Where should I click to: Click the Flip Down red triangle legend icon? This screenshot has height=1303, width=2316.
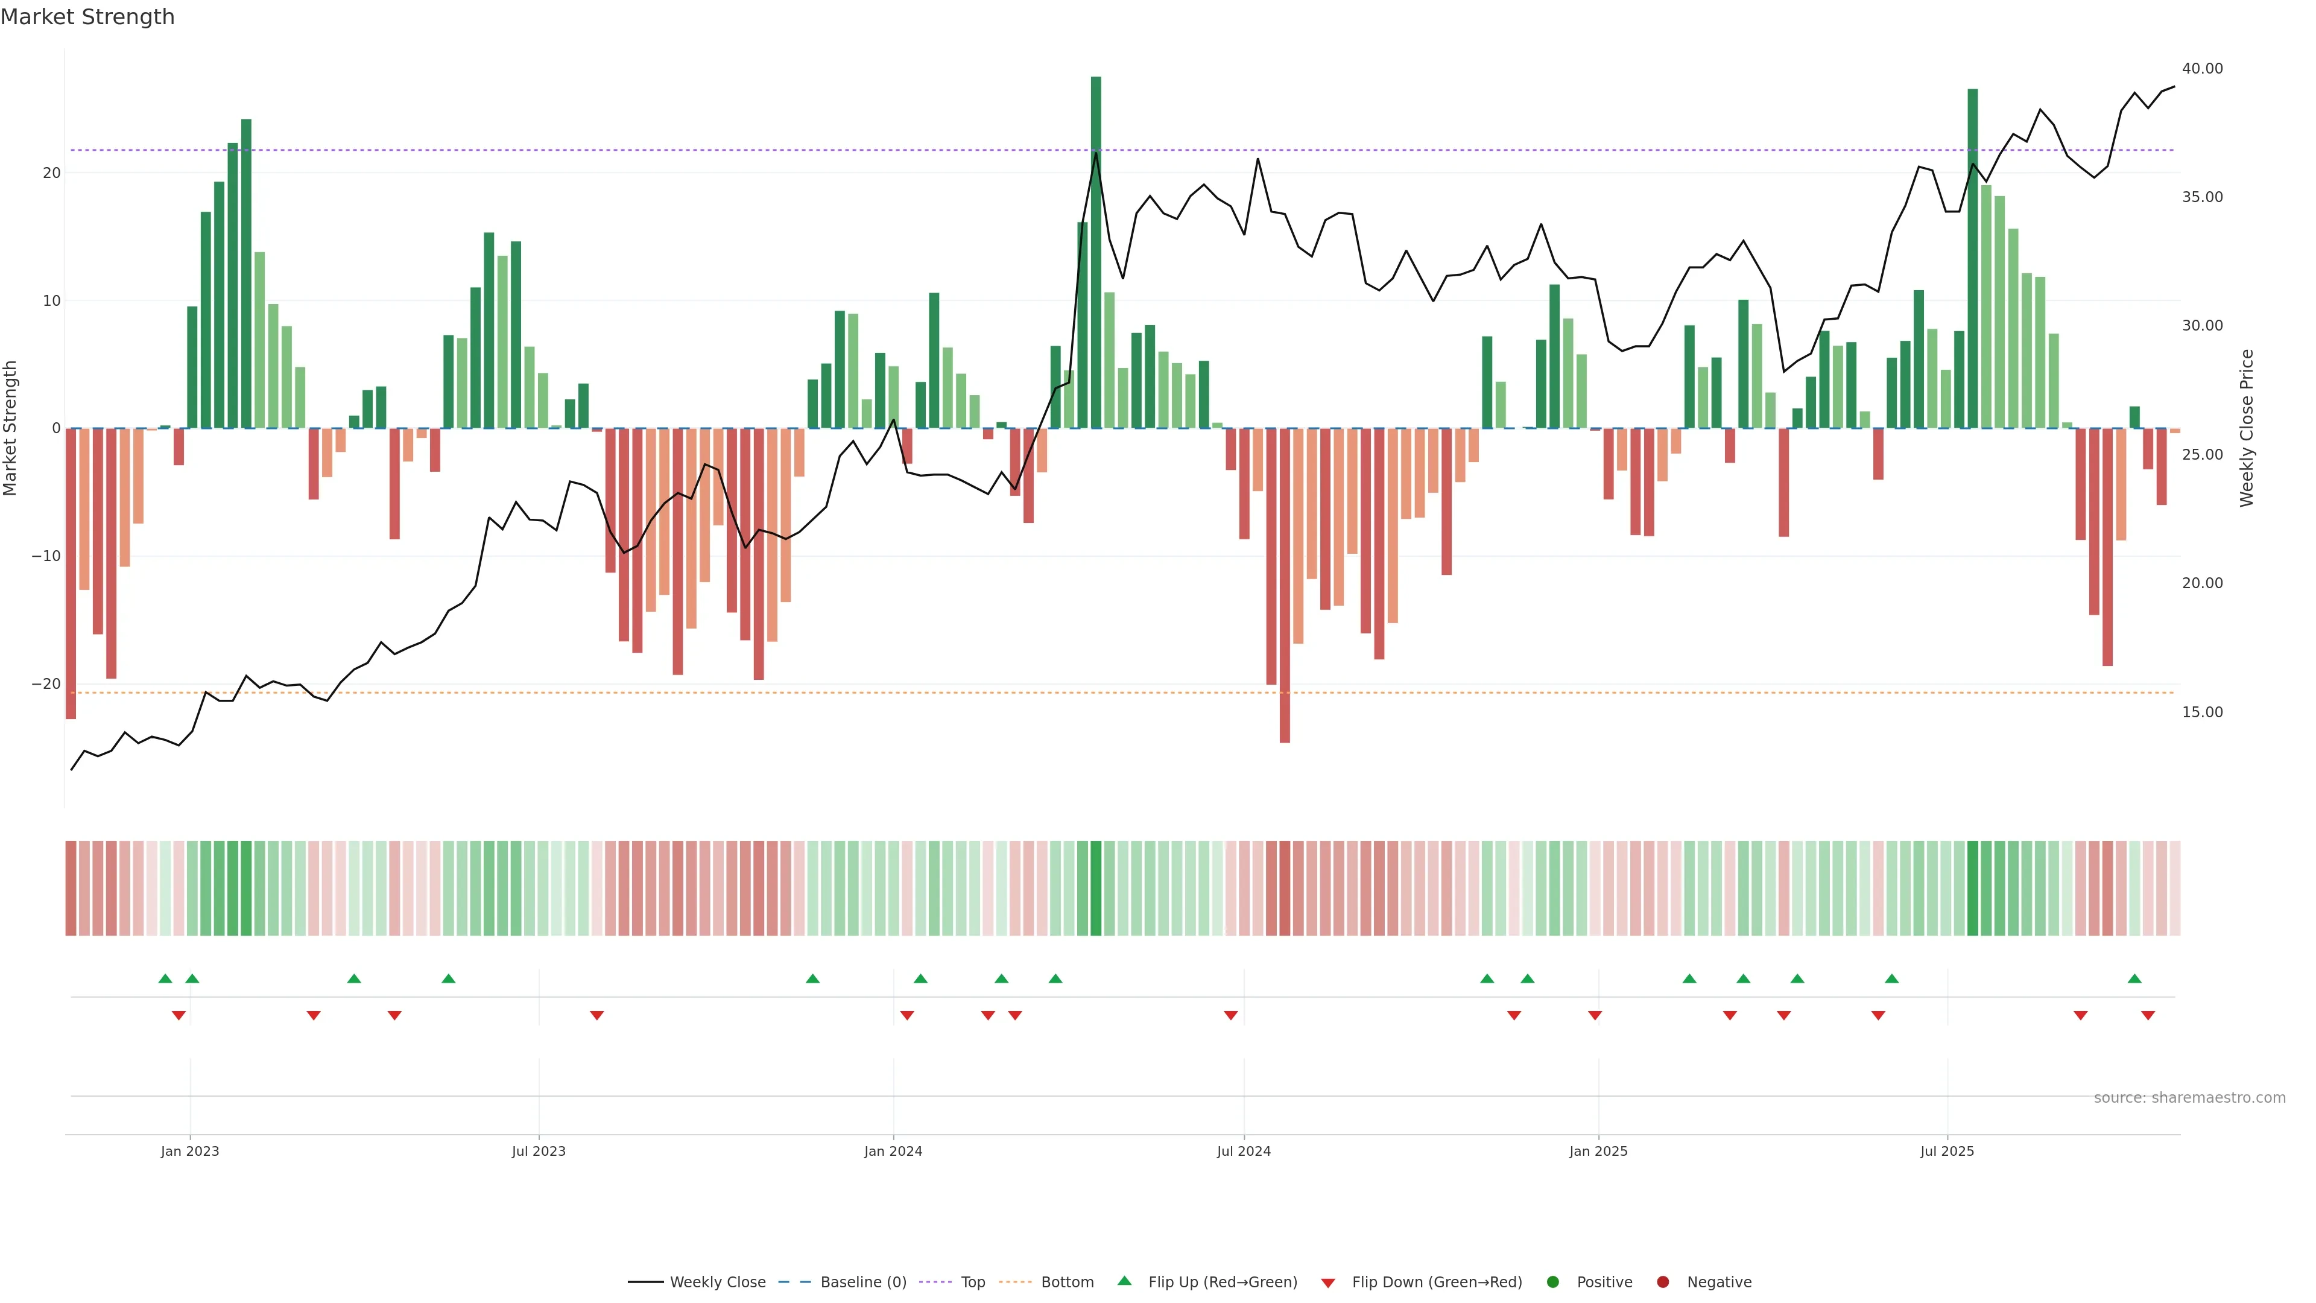(1328, 1282)
